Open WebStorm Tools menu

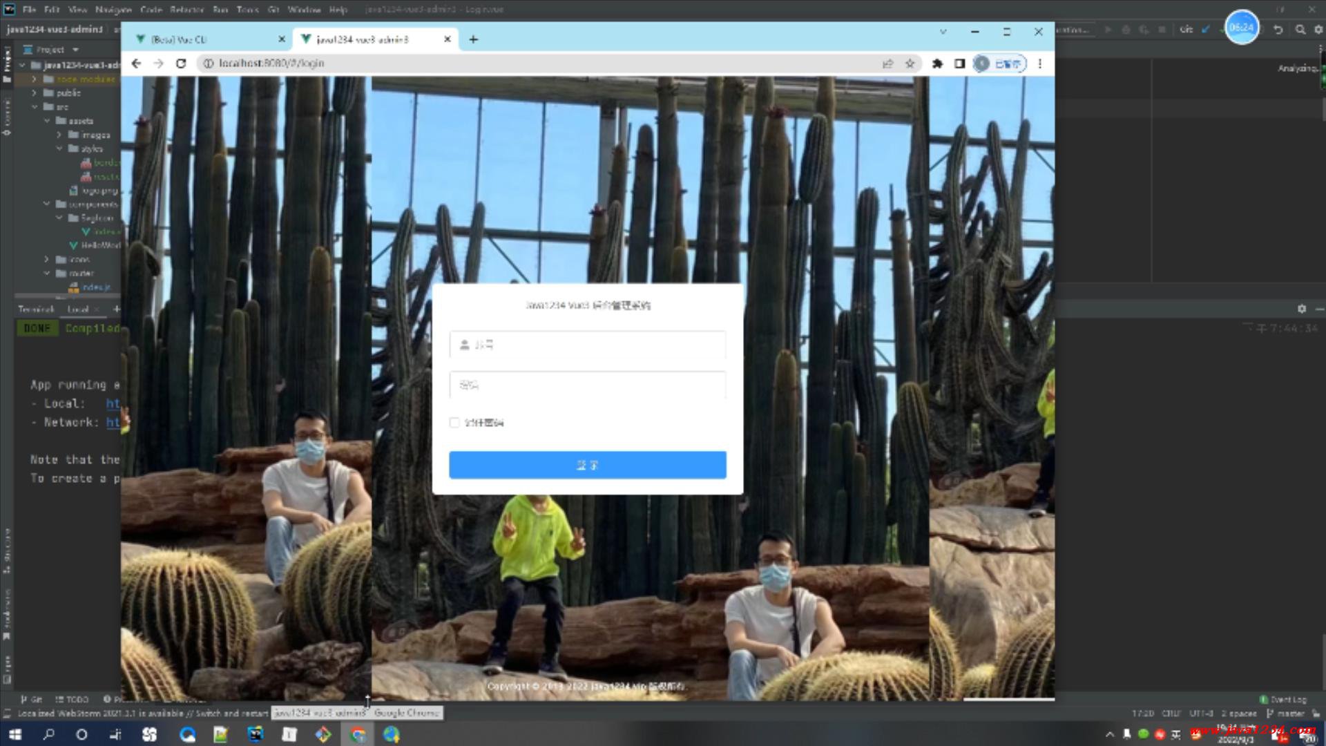(247, 10)
